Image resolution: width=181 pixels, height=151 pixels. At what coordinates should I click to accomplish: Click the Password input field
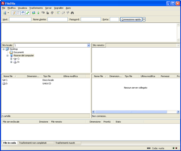click(91, 19)
